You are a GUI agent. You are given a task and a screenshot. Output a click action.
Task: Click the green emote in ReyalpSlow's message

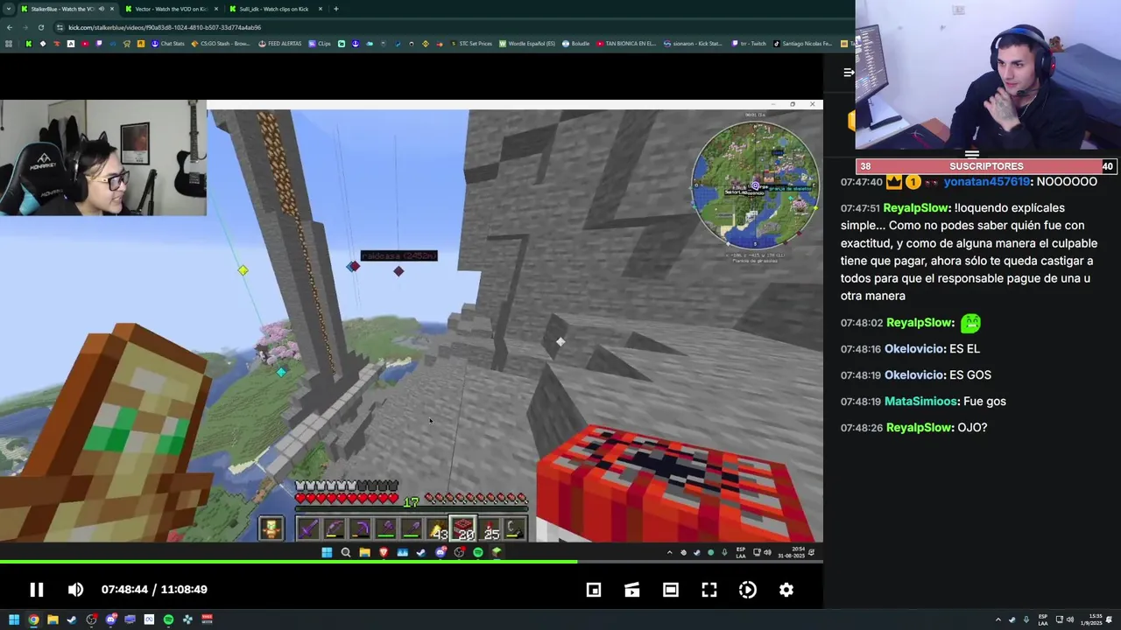(970, 323)
